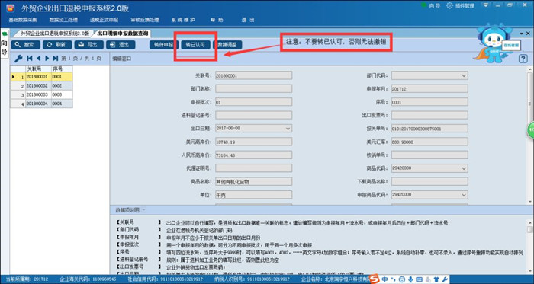This screenshot has width=534, height=284.
Task: Open the tab list dropdown arrow
Action: [x=522, y=34]
